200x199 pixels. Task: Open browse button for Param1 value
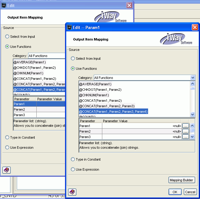[185, 126]
